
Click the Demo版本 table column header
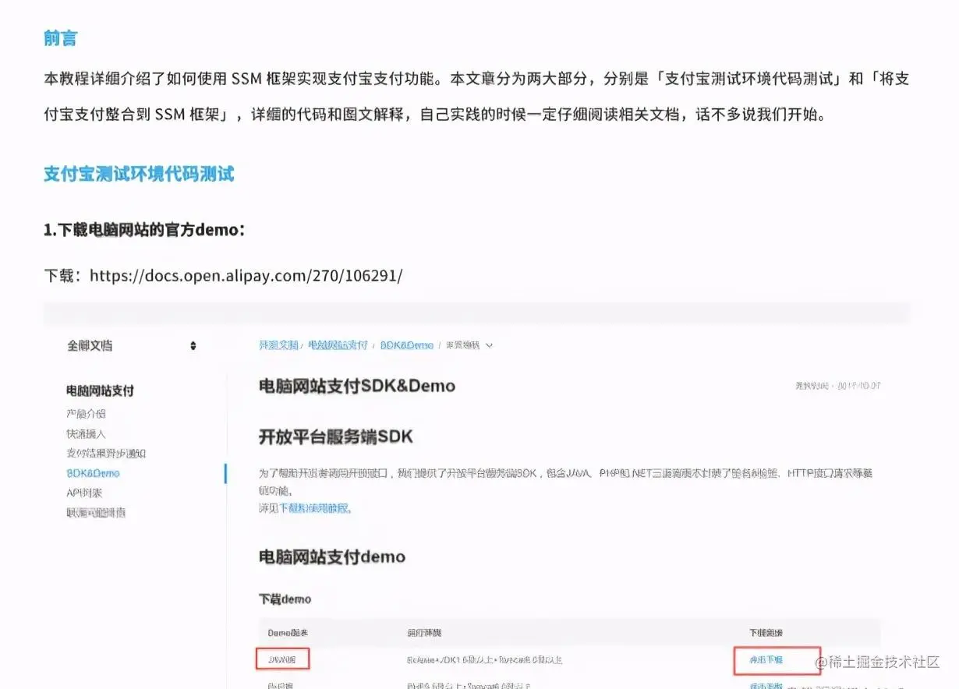pyautogui.click(x=288, y=633)
